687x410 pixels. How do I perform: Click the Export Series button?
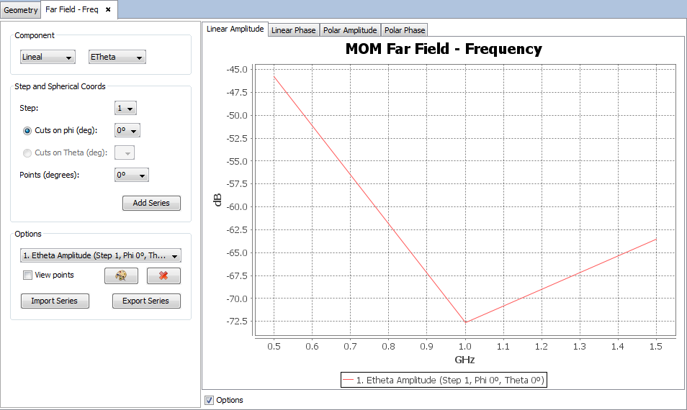[x=146, y=301]
